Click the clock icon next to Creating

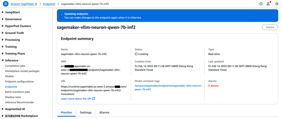(136, 54)
